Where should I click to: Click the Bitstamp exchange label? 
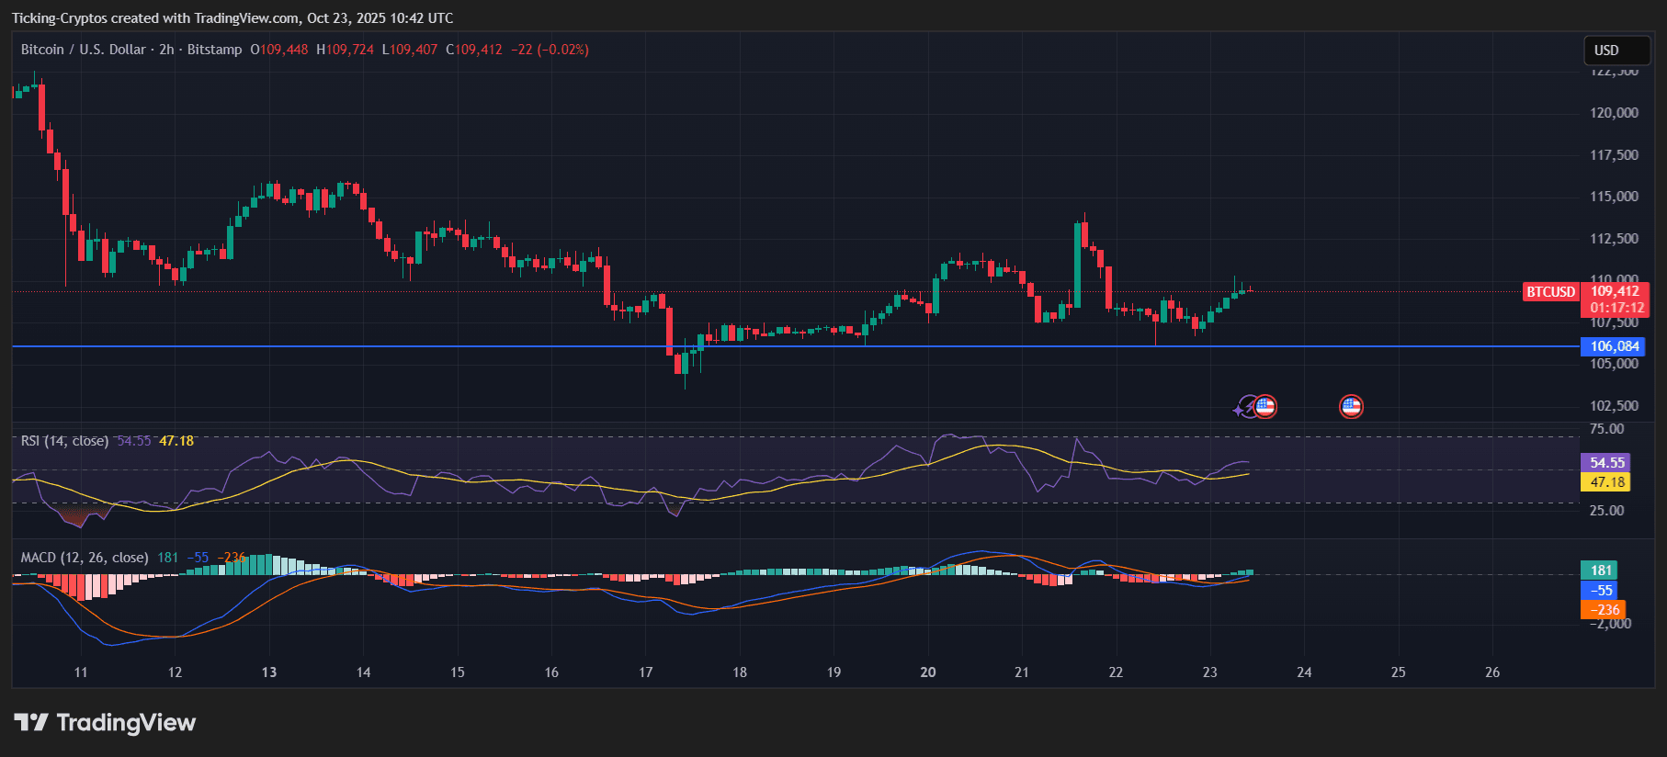pos(214,50)
